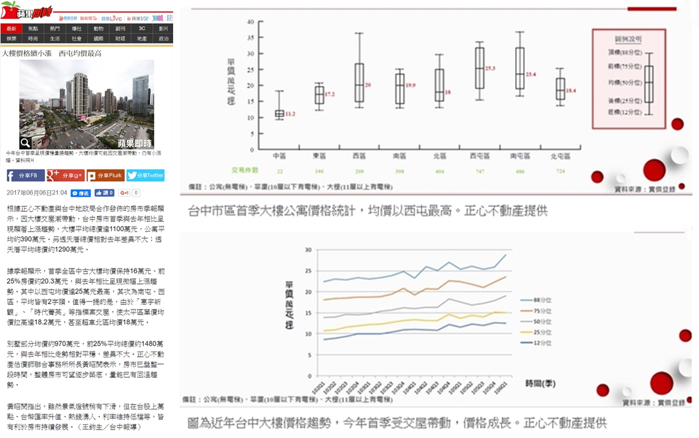
Task: Click the Facebook 讚 like button
Action: (104, 193)
